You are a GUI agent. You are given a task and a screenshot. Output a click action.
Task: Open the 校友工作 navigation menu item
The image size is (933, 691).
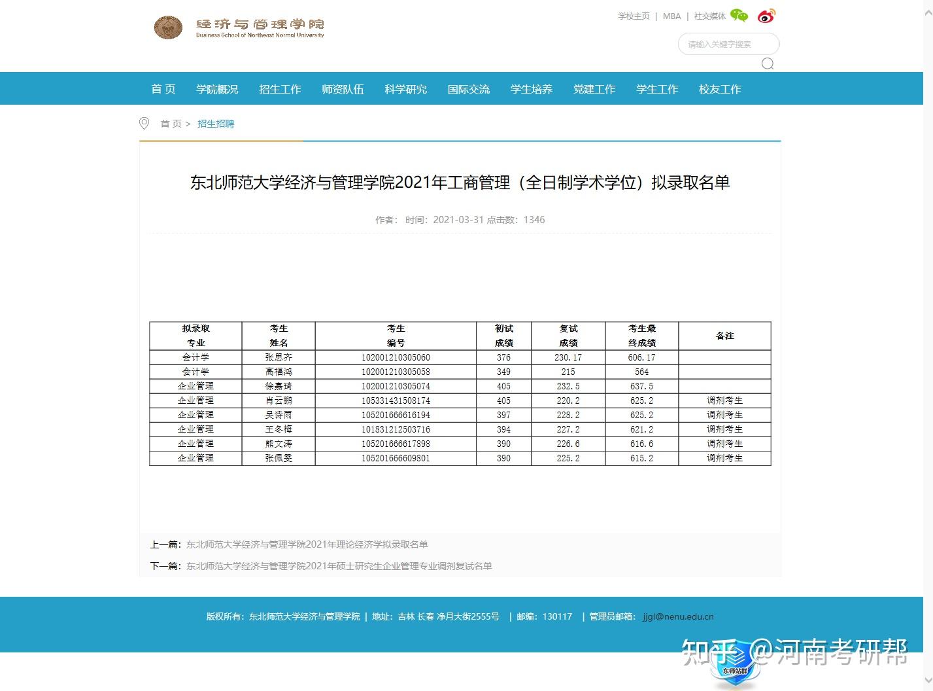(720, 89)
